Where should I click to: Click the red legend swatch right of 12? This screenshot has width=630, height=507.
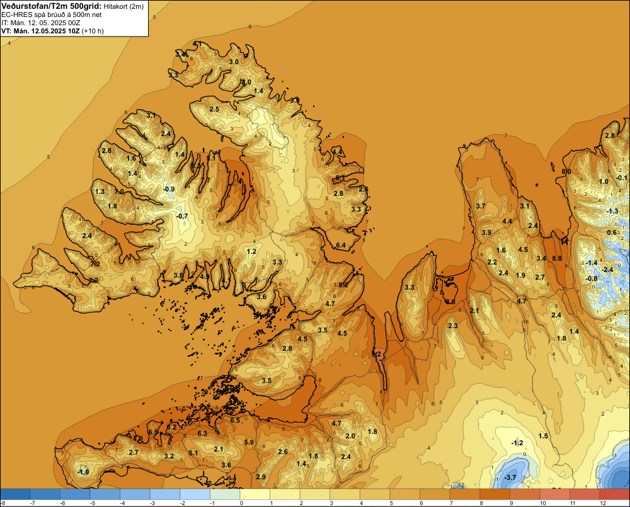coord(615,494)
